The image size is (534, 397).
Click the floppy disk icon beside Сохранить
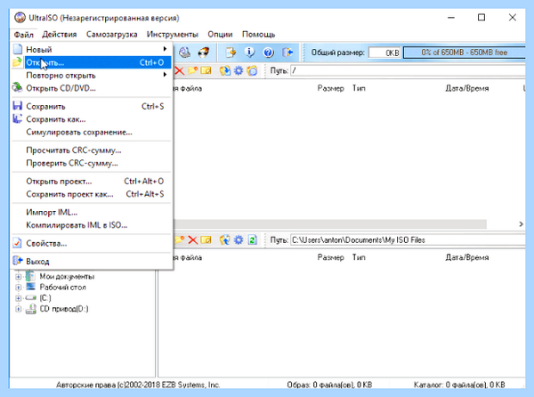18,106
